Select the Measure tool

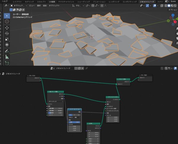tap(7, 56)
